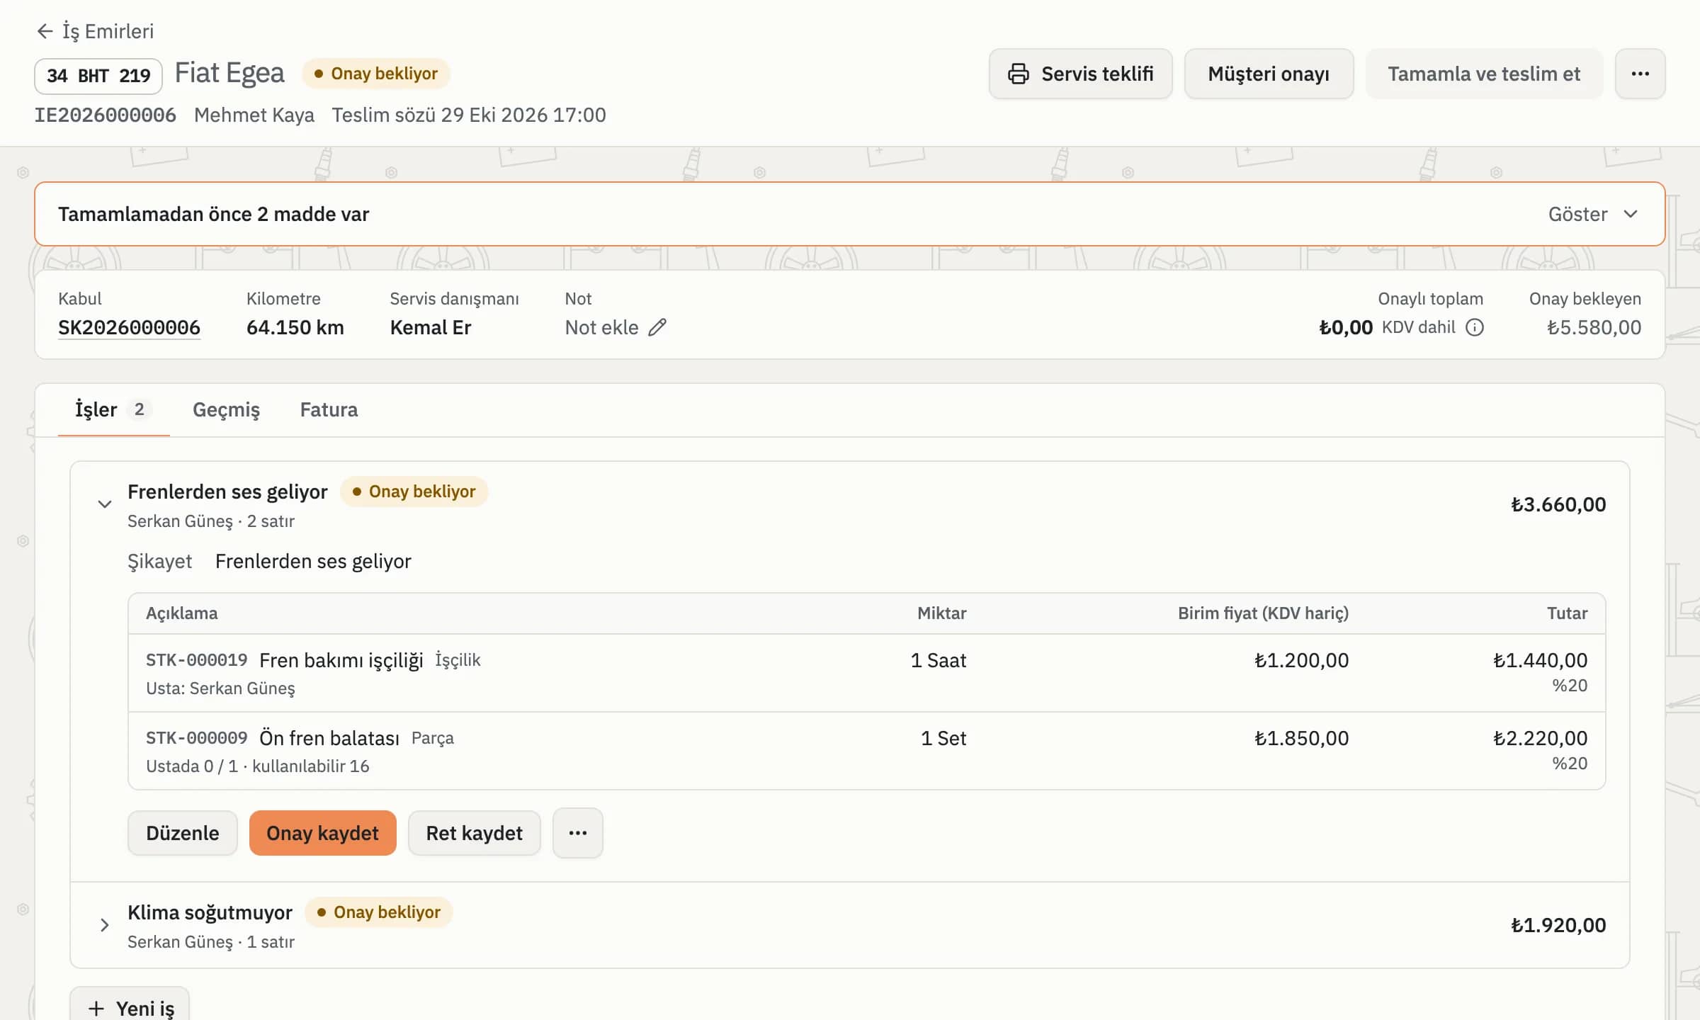Screen dimensions: 1700x1020
Task: Click the ₺1.920,00 job total
Action: (1558, 925)
